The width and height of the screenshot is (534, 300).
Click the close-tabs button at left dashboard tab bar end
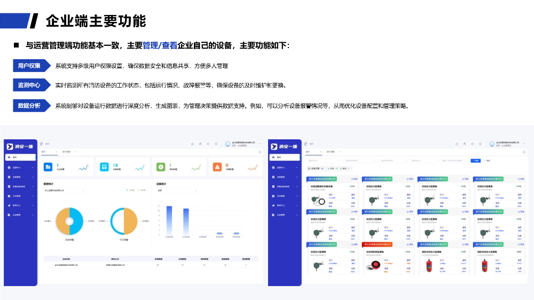click(260, 152)
